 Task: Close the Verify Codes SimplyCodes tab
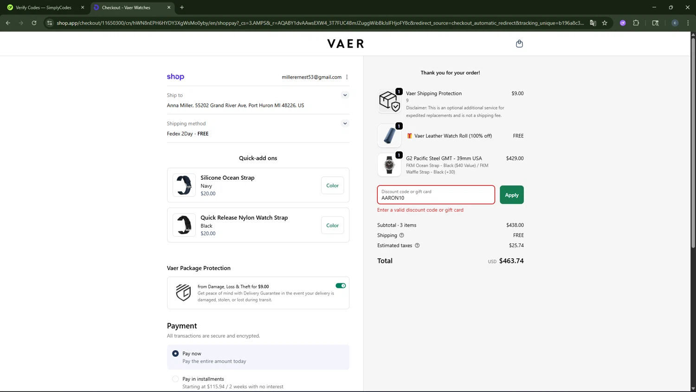(83, 7)
